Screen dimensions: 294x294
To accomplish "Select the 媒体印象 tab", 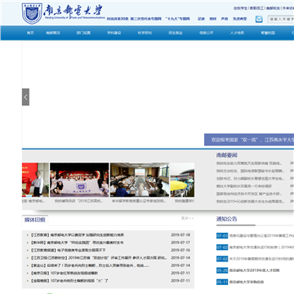I will (x=35, y=220).
